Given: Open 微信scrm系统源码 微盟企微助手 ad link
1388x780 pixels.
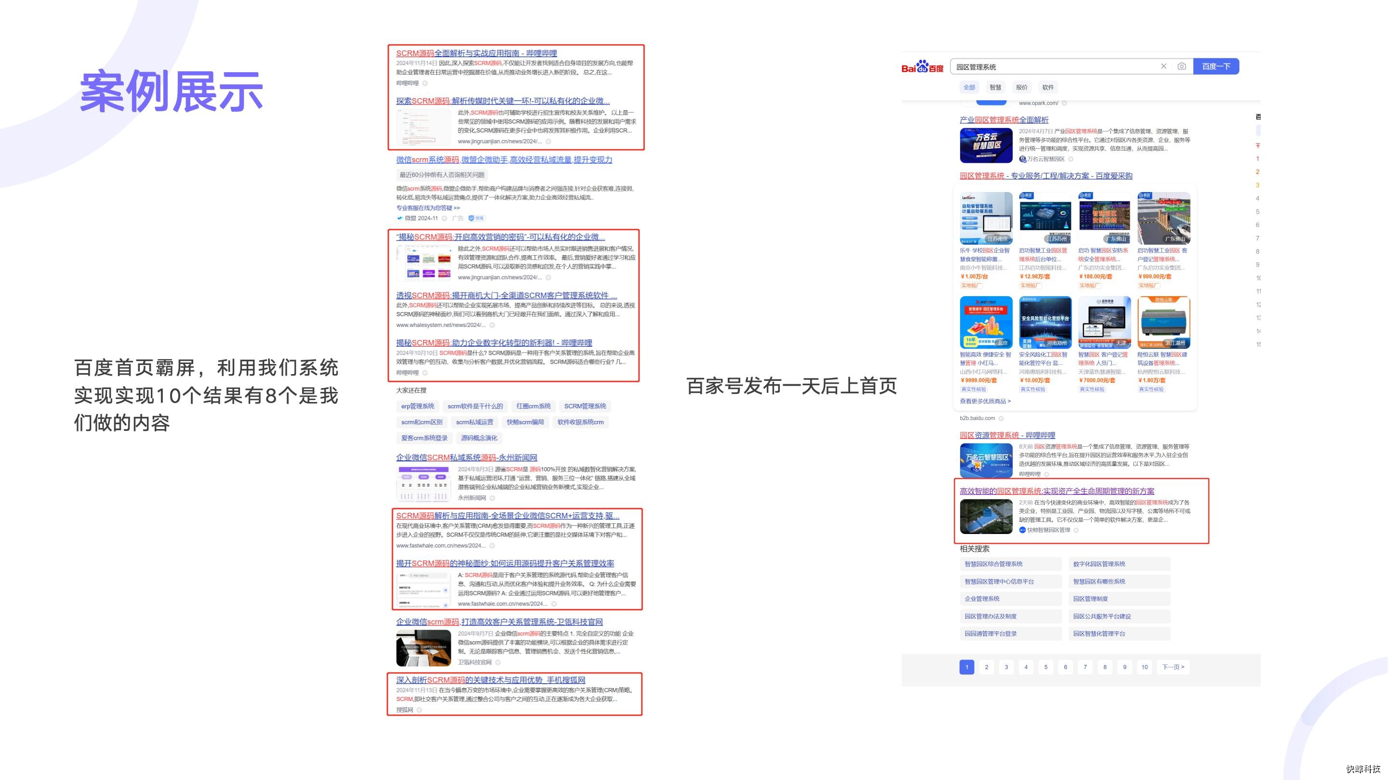Looking at the screenshot, I should click(504, 160).
